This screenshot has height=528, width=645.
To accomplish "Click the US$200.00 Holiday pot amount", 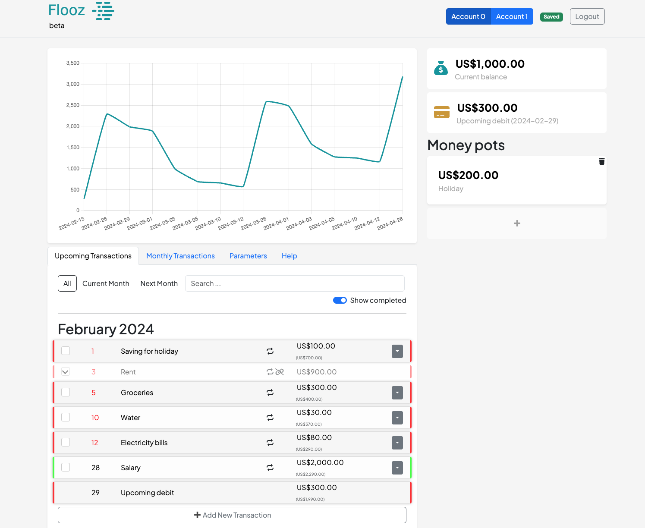I will pos(468,175).
